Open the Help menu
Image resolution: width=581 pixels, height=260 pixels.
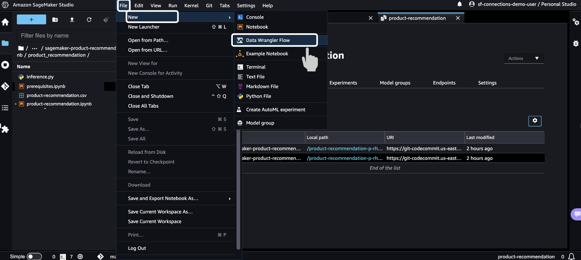tap(268, 5)
